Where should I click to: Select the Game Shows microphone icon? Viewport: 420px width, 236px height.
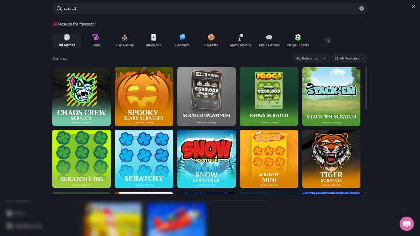[240, 37]
